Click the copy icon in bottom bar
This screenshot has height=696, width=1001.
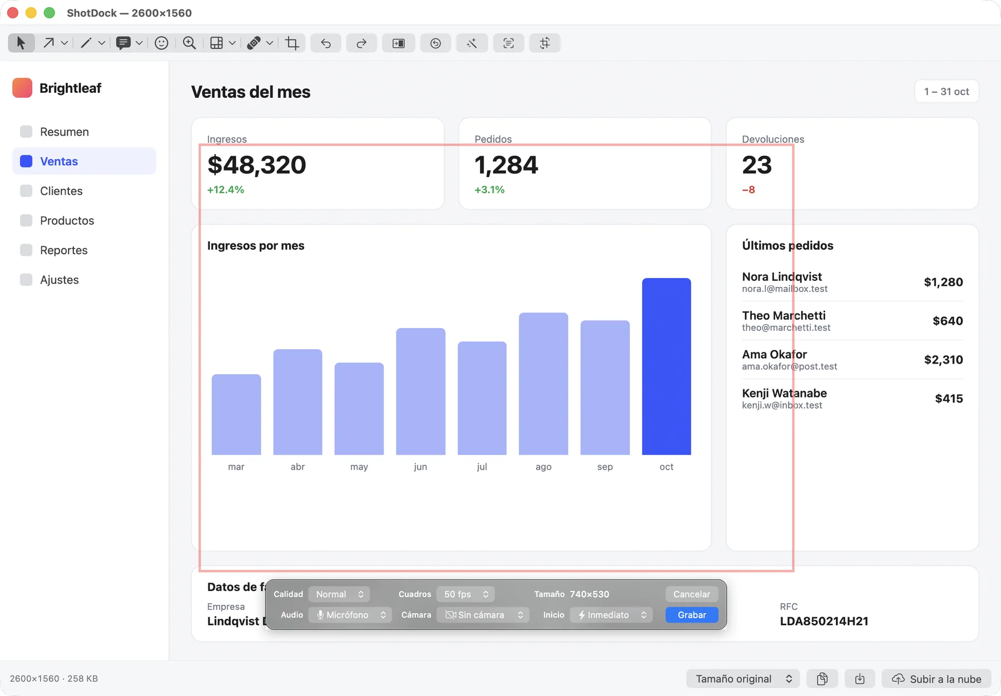click(822, 679)
